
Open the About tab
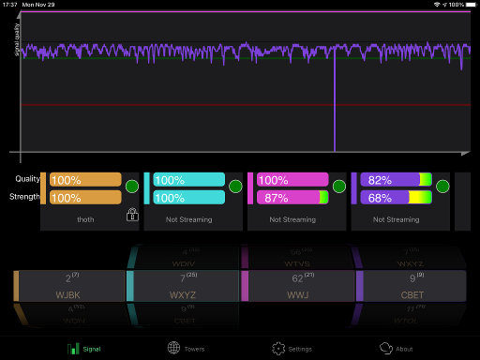pyautogui.click(x=397, y=349)
